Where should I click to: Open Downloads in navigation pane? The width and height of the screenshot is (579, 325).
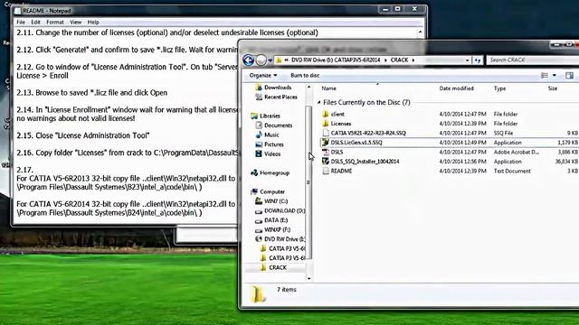pyautogui.click(x=278, y=88)
